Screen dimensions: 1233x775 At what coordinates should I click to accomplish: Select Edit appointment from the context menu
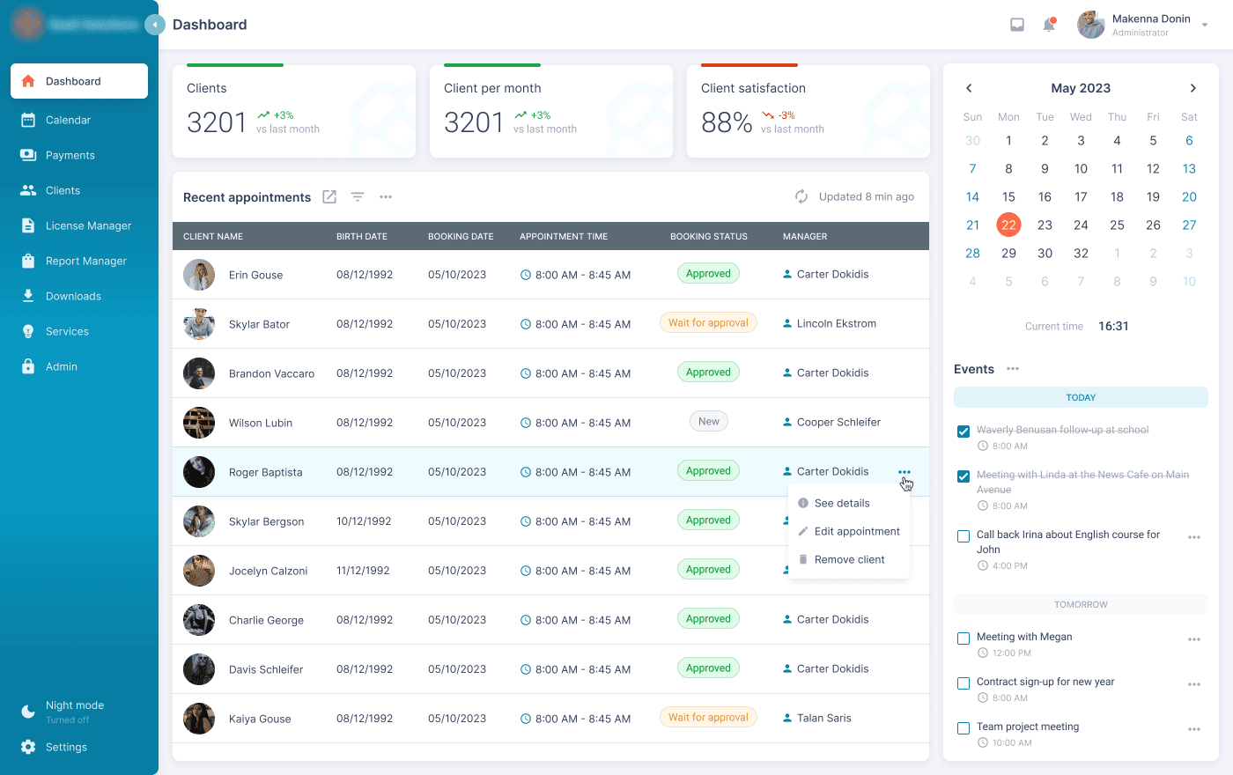click(856, 531)
